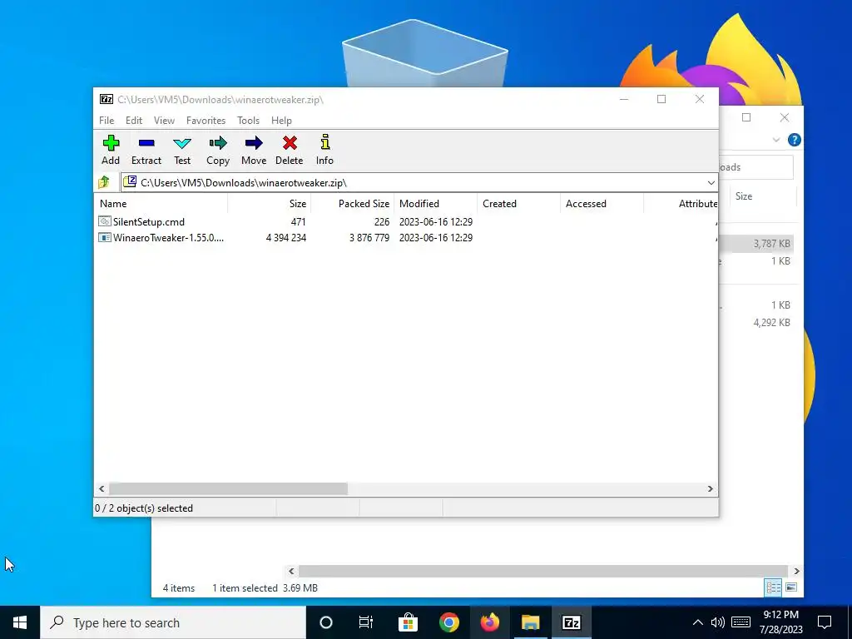
Task: Click the taskbar search box
Action: coord(173,622)
